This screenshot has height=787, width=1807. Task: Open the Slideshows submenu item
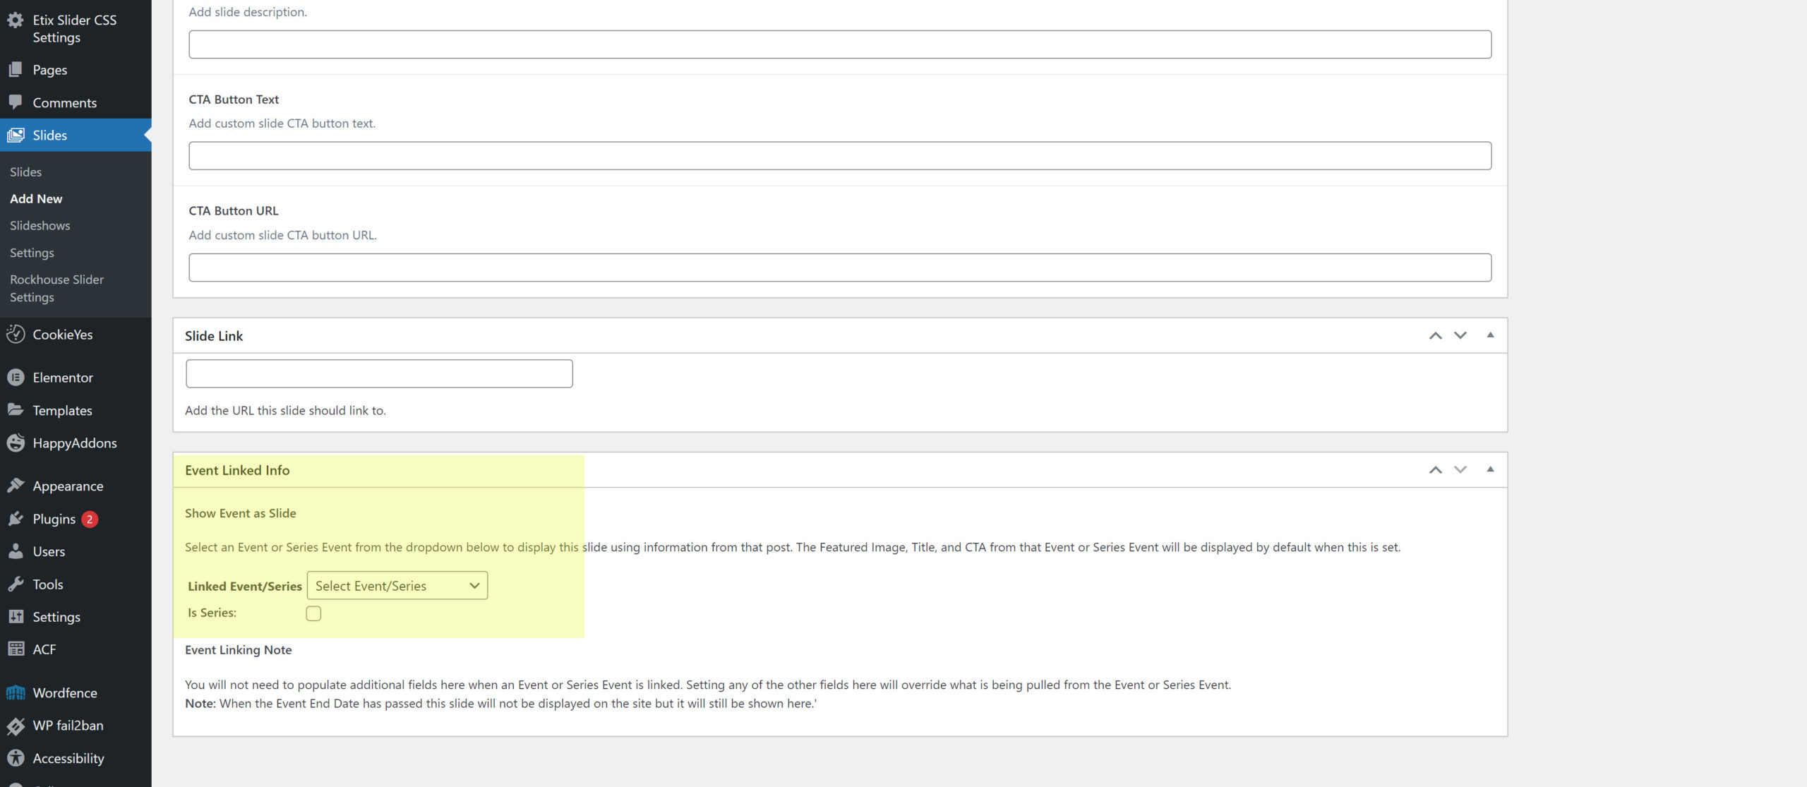point(40,226)
